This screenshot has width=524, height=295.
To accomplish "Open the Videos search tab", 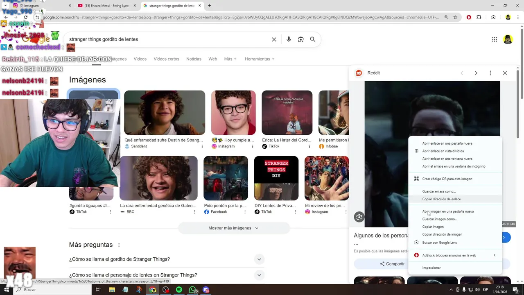I will [140, 59].
